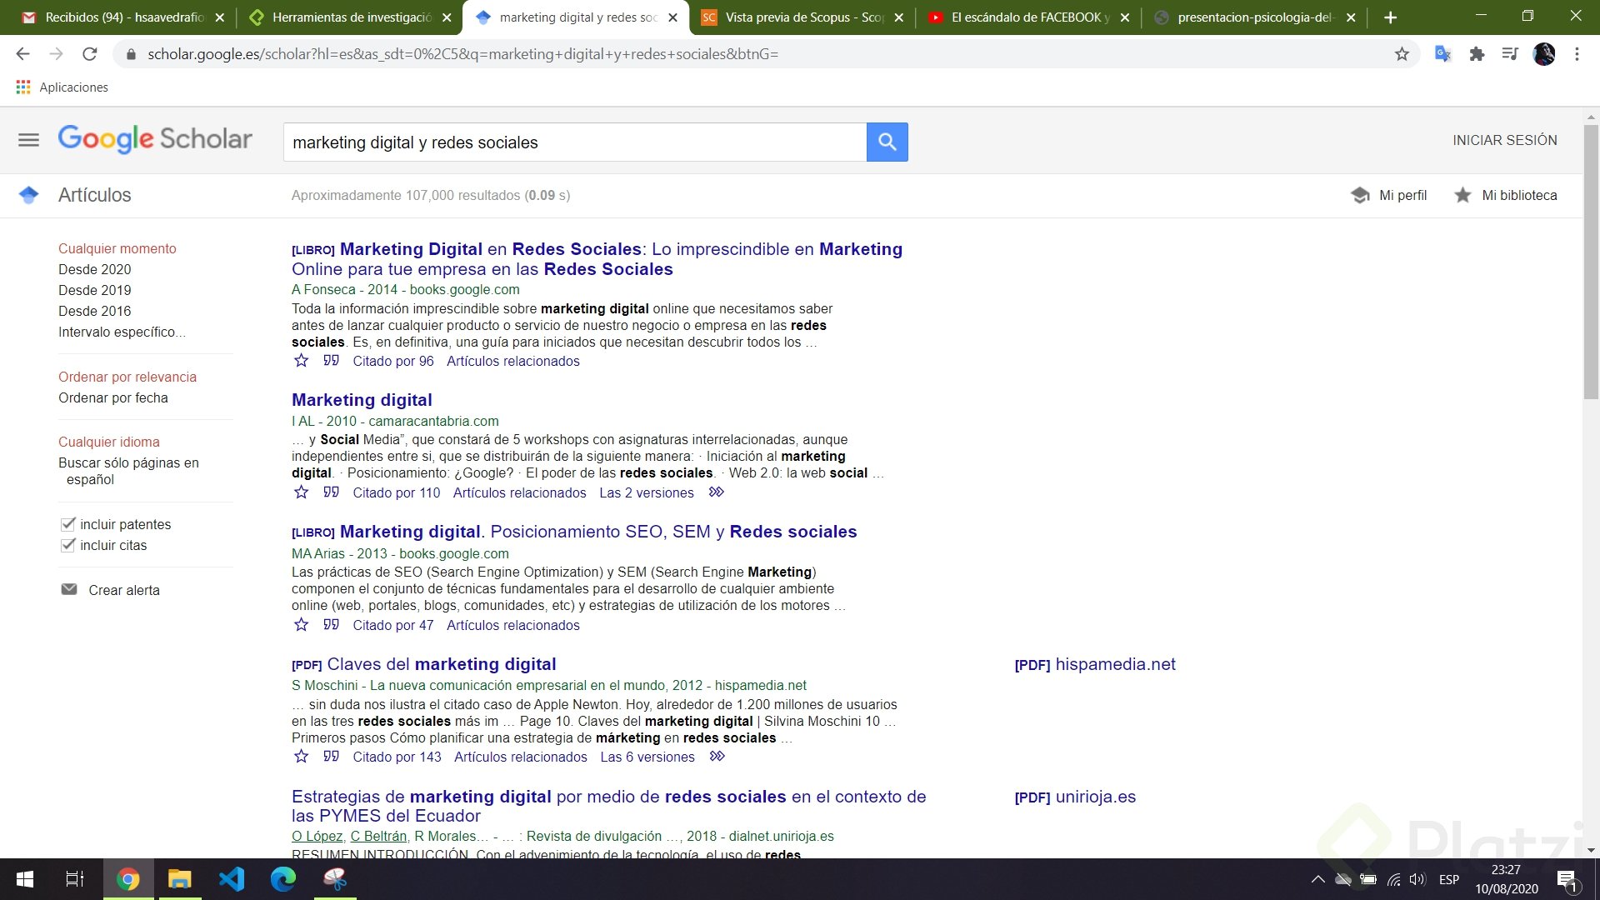The height and width of the screenshot is (900, 1600).
Task: Click Crear alerta envelope icon
Action: tap(69, 590)
